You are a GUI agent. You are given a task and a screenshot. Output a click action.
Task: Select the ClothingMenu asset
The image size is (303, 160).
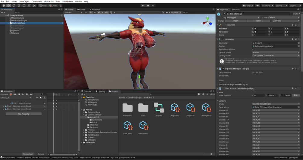[206, 108]
